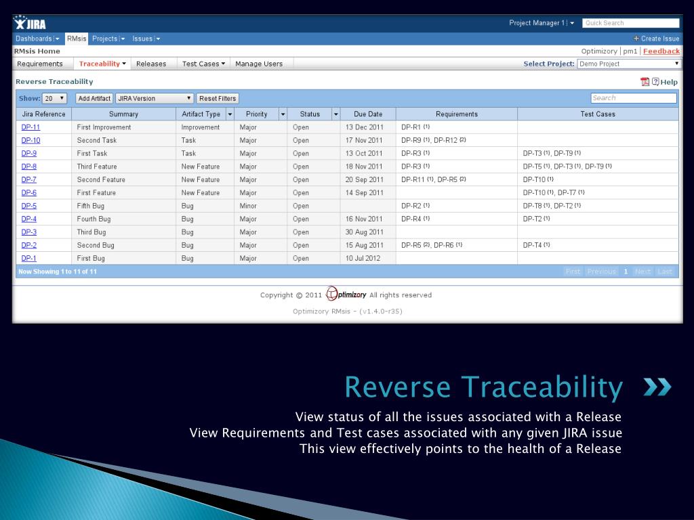Open the Help icon link
The image size is (694, 520).
click(655, 82)
